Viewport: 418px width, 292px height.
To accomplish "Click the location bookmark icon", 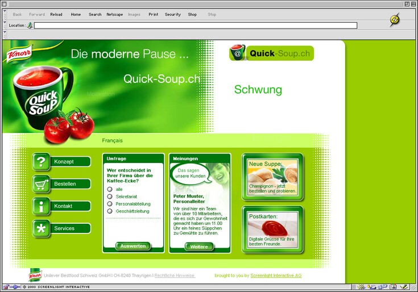I will point(30,26).
